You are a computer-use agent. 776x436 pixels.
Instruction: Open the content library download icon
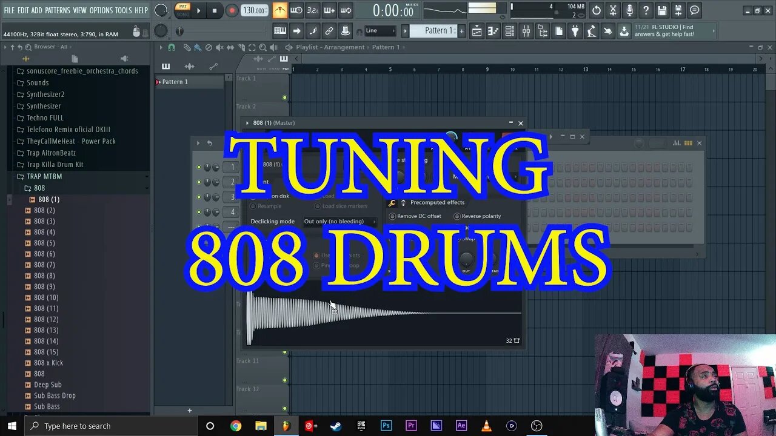click(x=624, y=31)
